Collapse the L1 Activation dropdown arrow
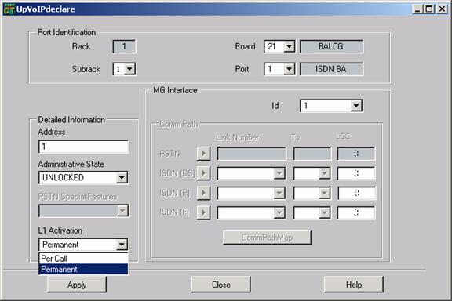Viewport: 452px width, 301px height. (x=122, y=245)
